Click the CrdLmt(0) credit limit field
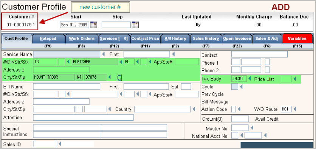316x149 pixels. [x=240, y=119]
